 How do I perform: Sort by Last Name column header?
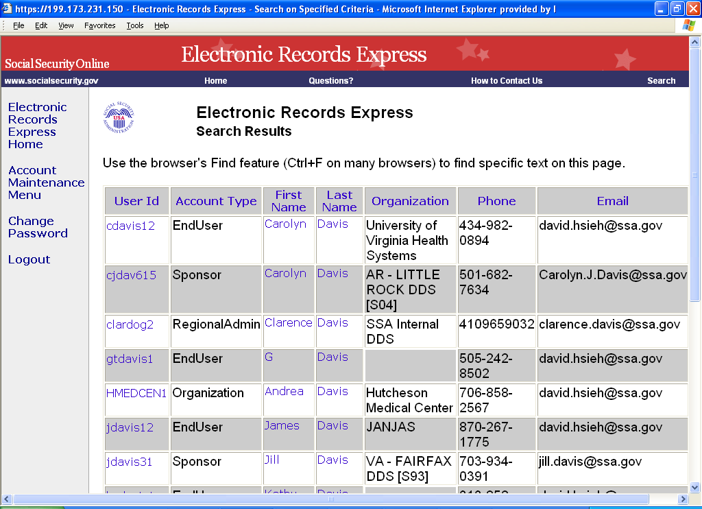point(339,201)
